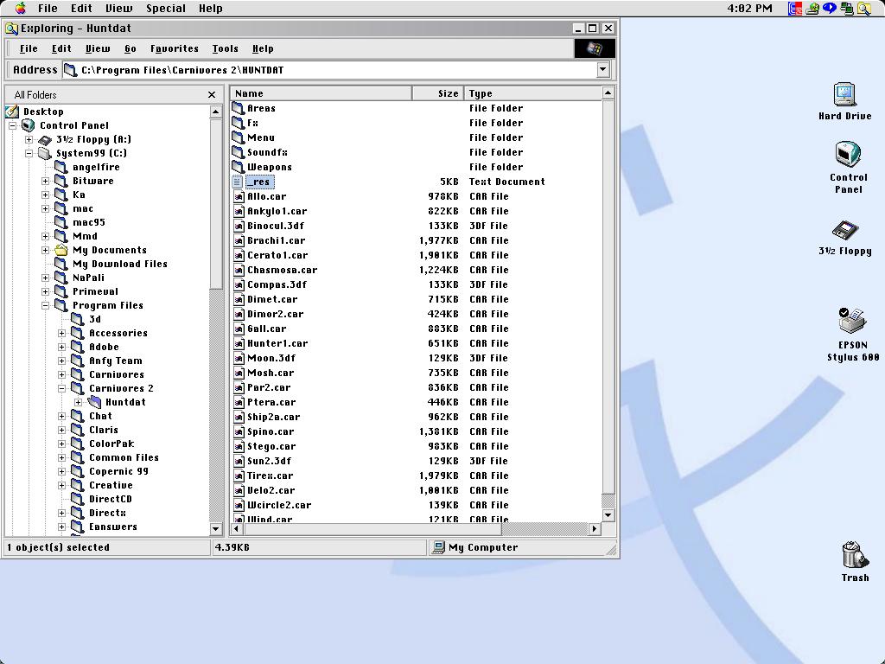Open the Special menu in menu bar
This screenshot has height=664, width=885.
coord(165,9)
